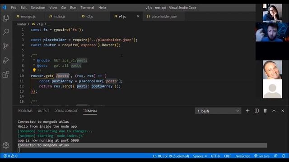The width and height of the screenshot is (289, 162).
Task: Split the terminal pane
Action: coord(256,111)
